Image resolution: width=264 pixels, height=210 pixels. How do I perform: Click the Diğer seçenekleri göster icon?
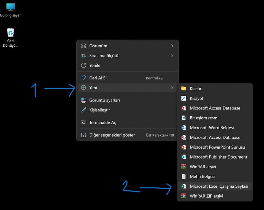click(x=84, y=135)
